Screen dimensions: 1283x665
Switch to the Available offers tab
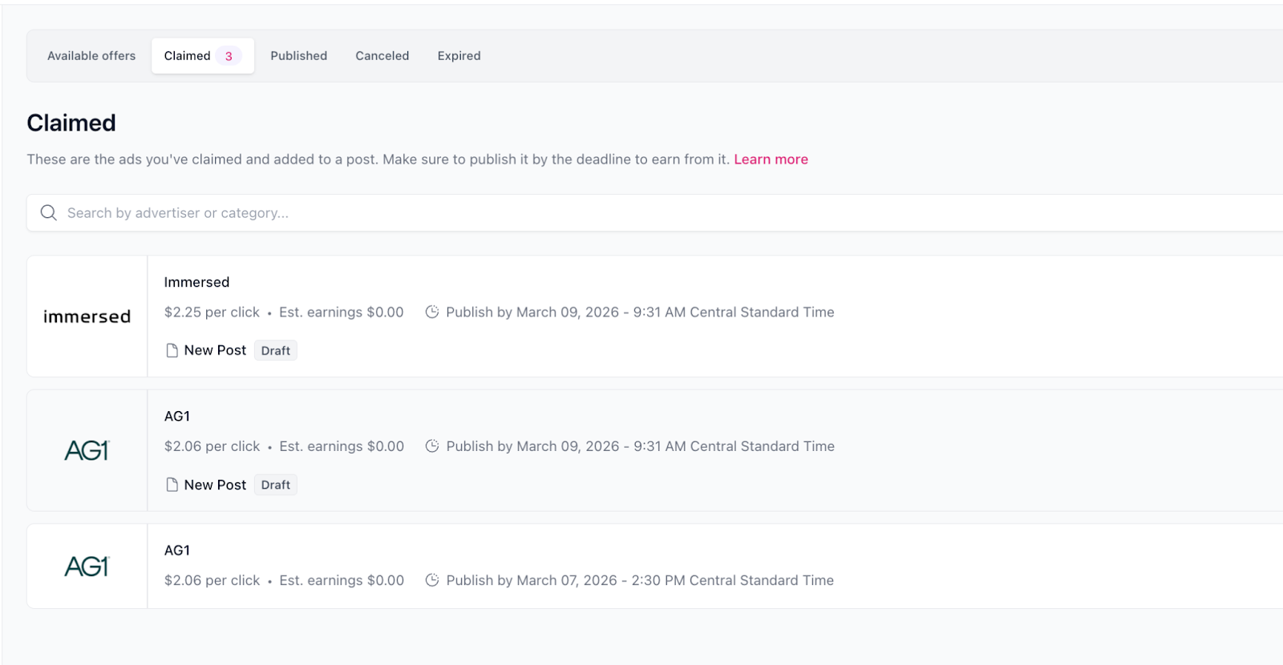point(91,56)
